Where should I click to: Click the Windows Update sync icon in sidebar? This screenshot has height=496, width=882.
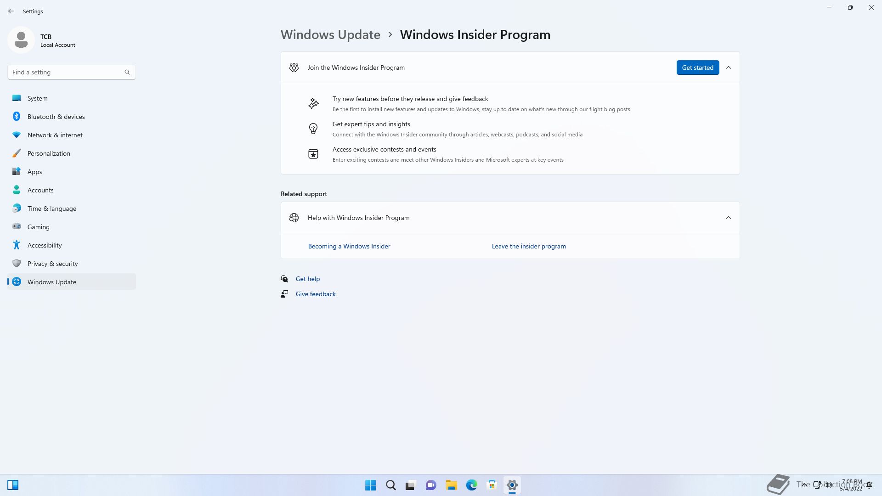tap(17, 282)
